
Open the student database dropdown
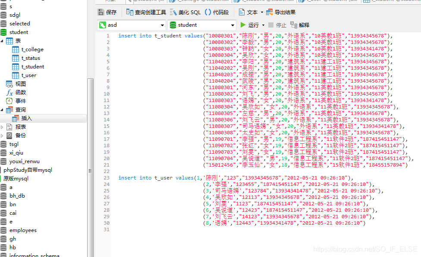point(232,25)
